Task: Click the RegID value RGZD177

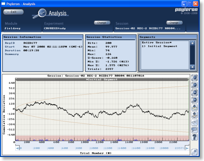Action: coord(30,43)
